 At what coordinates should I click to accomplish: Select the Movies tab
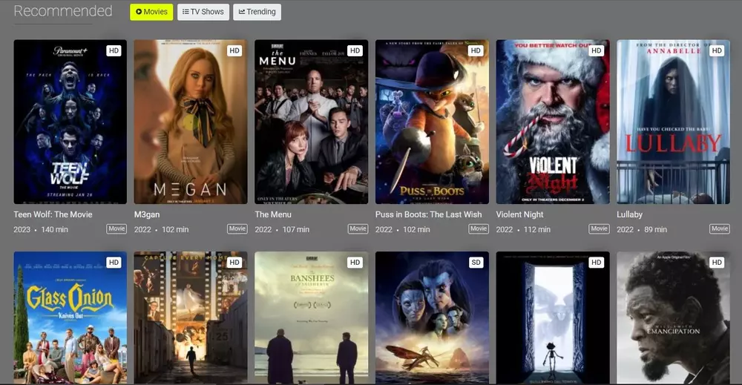(x=151, y=12)
